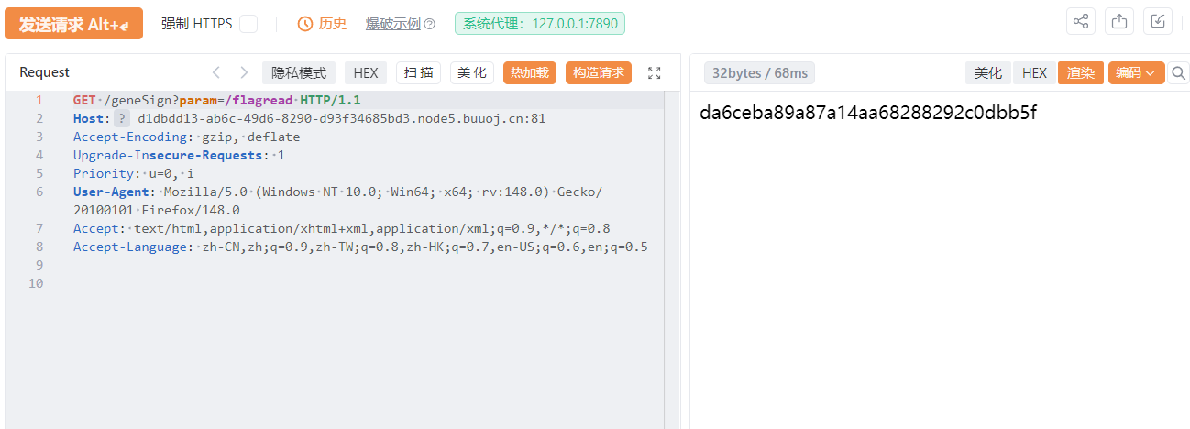Expand the request panel to fullscreen
This screenshot has height=429, width=1190.
pos(654,73)
